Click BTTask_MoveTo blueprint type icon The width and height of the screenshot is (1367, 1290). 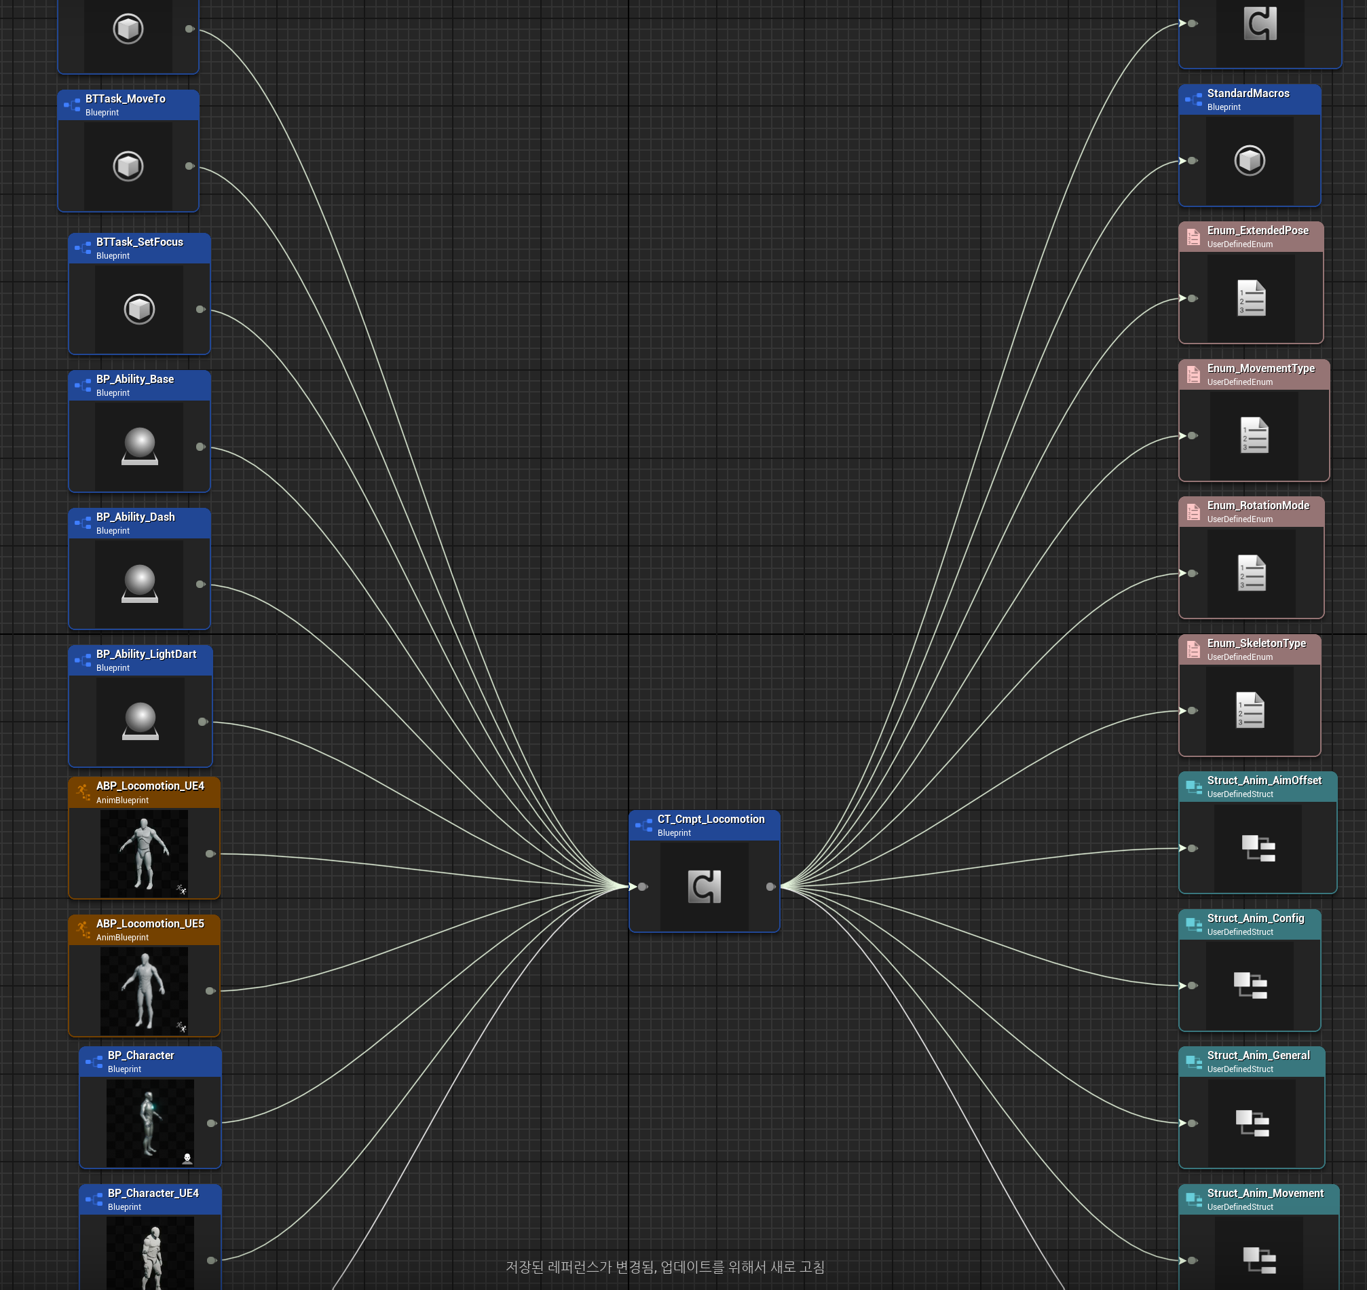click(72, 105)
